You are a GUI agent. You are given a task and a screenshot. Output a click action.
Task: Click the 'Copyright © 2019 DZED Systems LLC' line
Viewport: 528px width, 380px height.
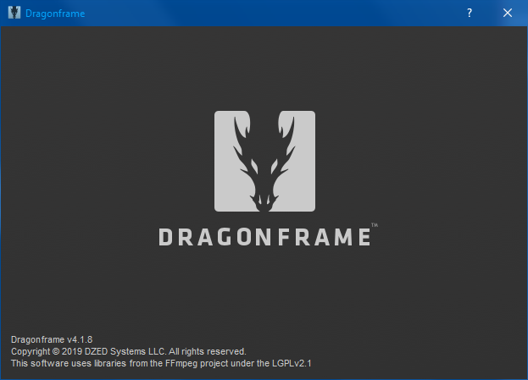129,351
